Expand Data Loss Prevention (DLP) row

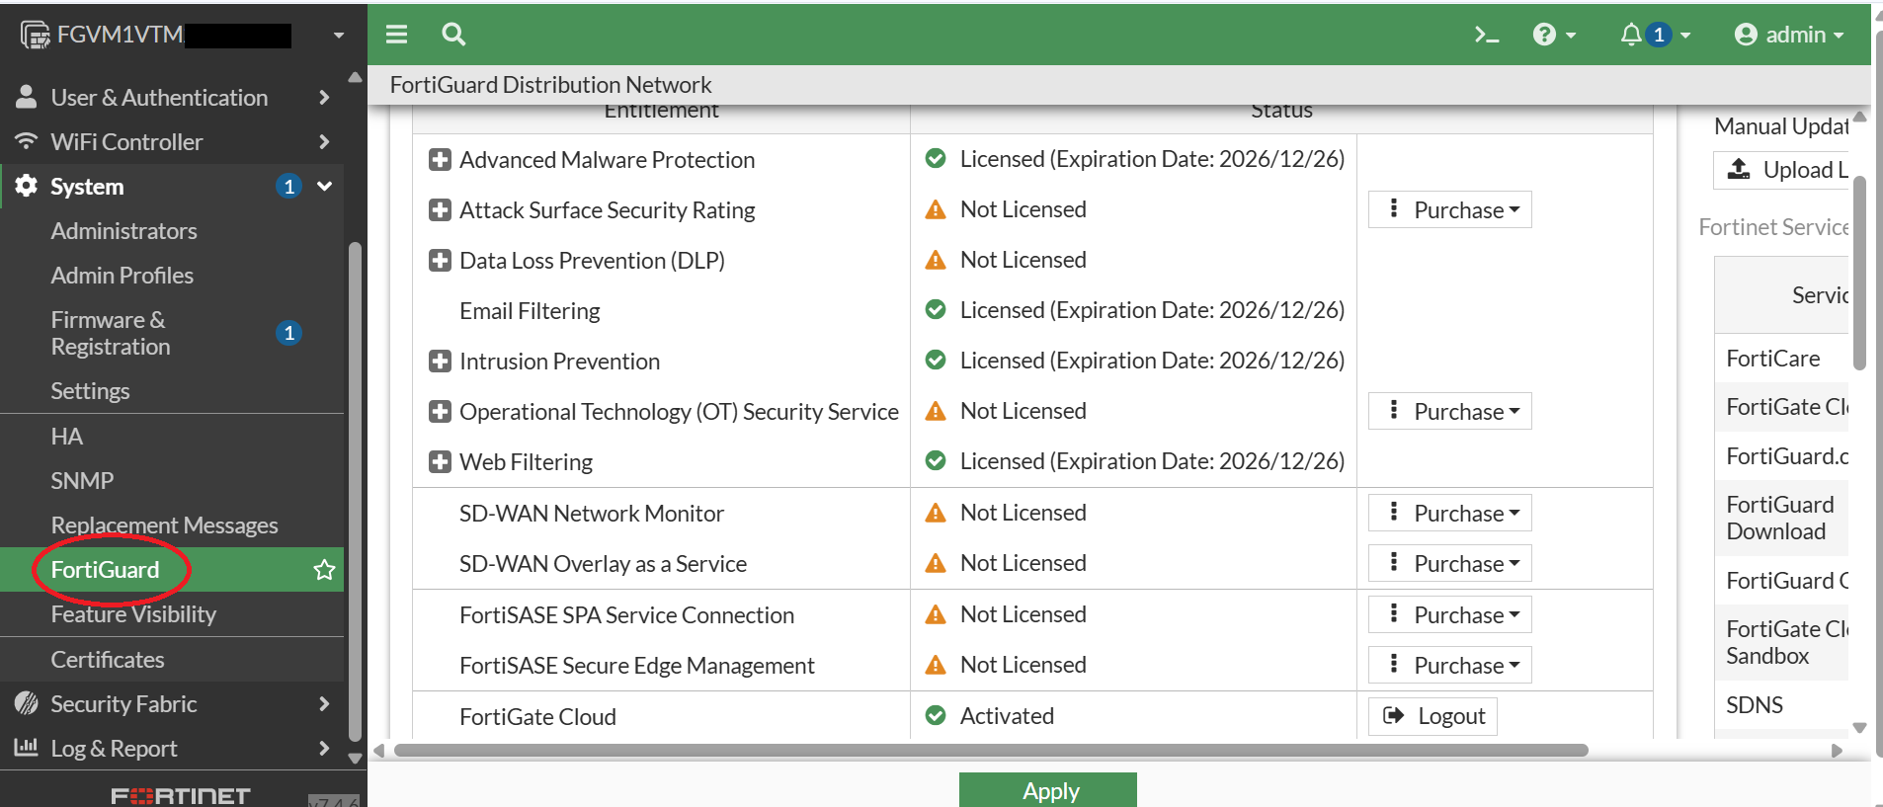(x=440, y=261)
